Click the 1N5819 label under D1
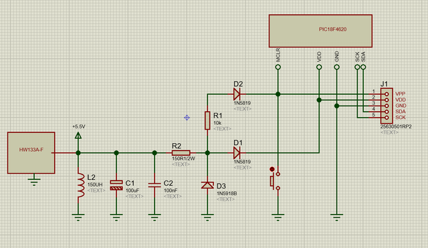This screenshot has width=428, height=248. 242,162
